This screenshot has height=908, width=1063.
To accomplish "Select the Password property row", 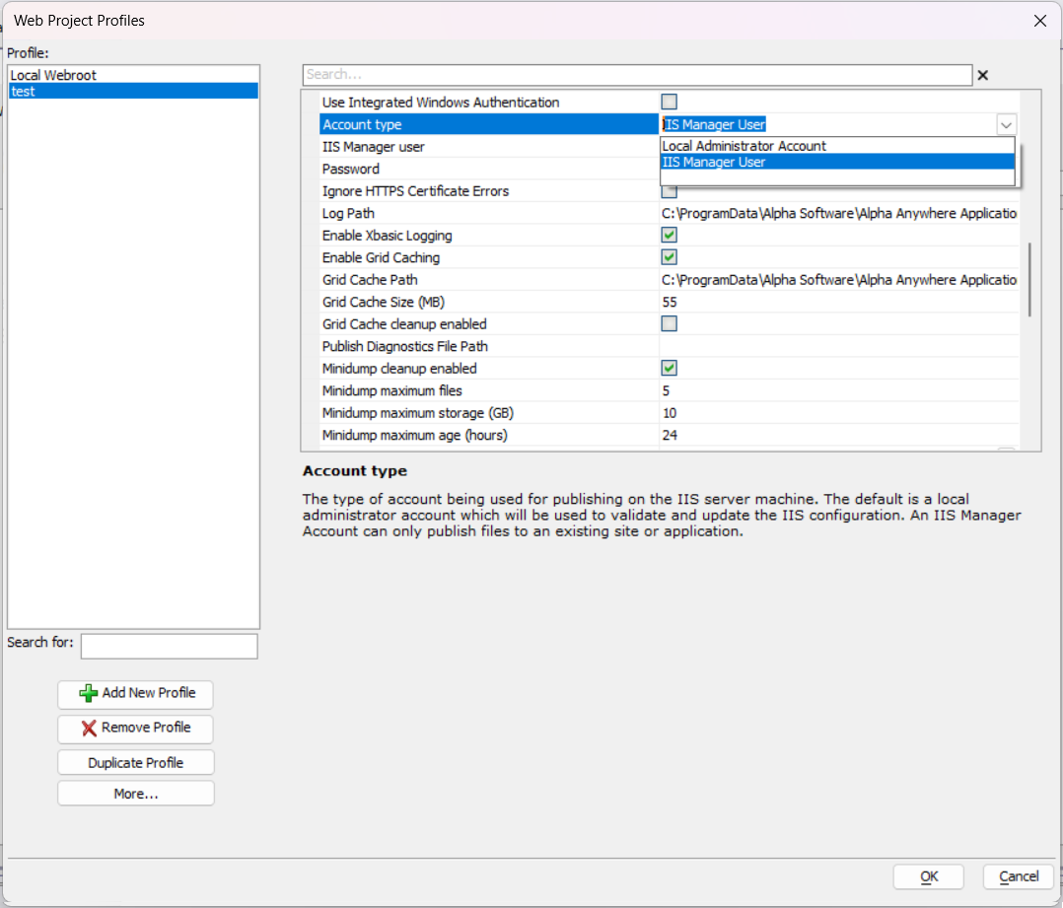I will pos(489,169).
